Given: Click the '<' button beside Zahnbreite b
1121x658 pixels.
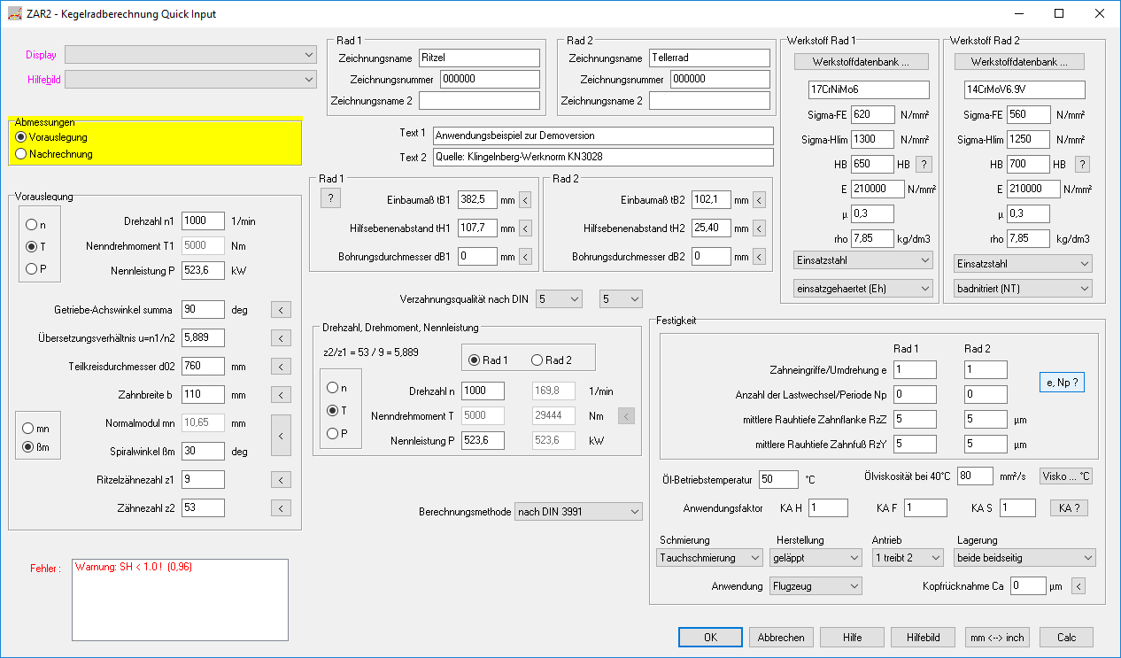Looking at the screenshot, I should click(280, 394).
